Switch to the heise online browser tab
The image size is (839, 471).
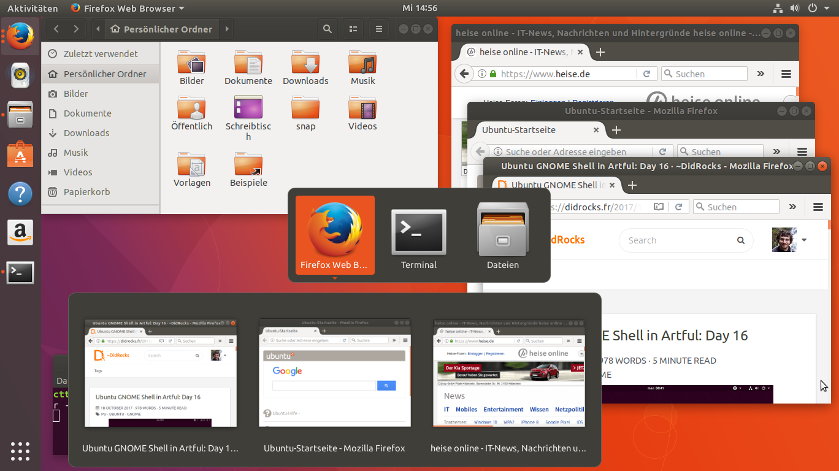tap(521, 52)
